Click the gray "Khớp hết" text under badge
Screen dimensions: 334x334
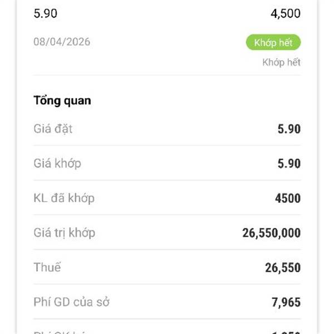[281, 62]
